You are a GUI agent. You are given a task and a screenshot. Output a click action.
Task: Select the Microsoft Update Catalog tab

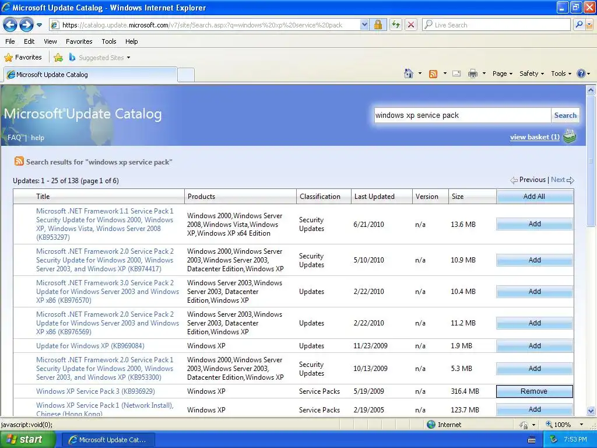(90, 75)
